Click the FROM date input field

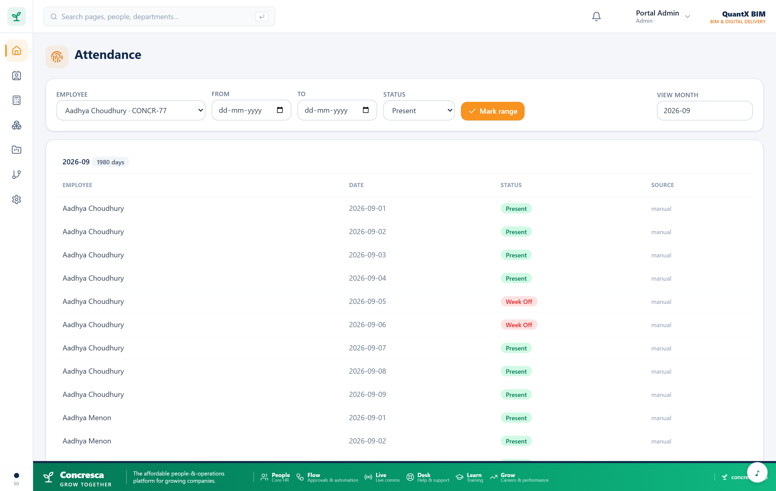251,110
